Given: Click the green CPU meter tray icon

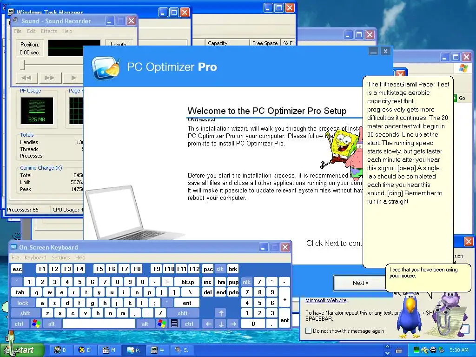Looking at the screenshot, I should point(416,350).
